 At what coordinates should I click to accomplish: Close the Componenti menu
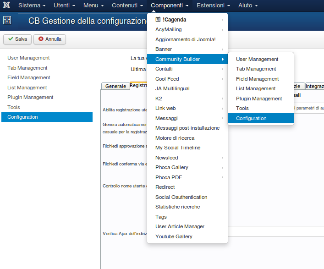[170, 5]
